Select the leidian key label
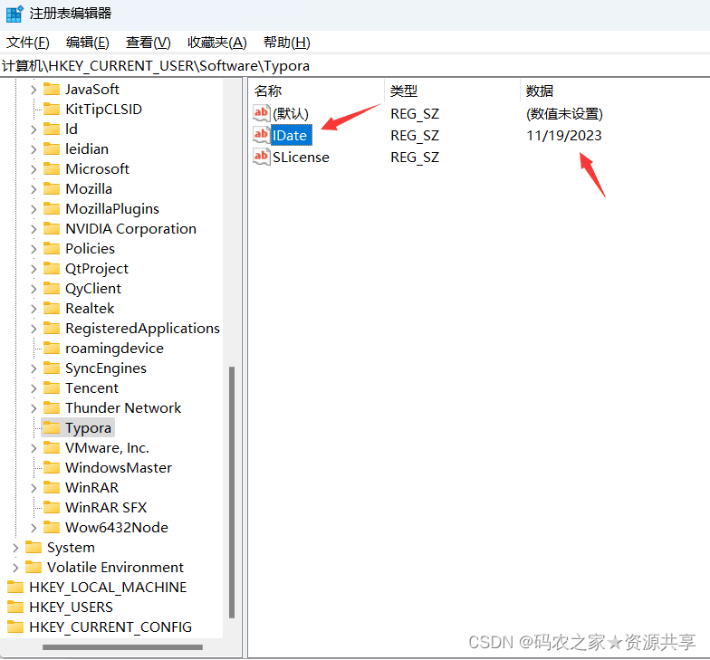This screenshot has width=710, height=660. pos(87,149)
